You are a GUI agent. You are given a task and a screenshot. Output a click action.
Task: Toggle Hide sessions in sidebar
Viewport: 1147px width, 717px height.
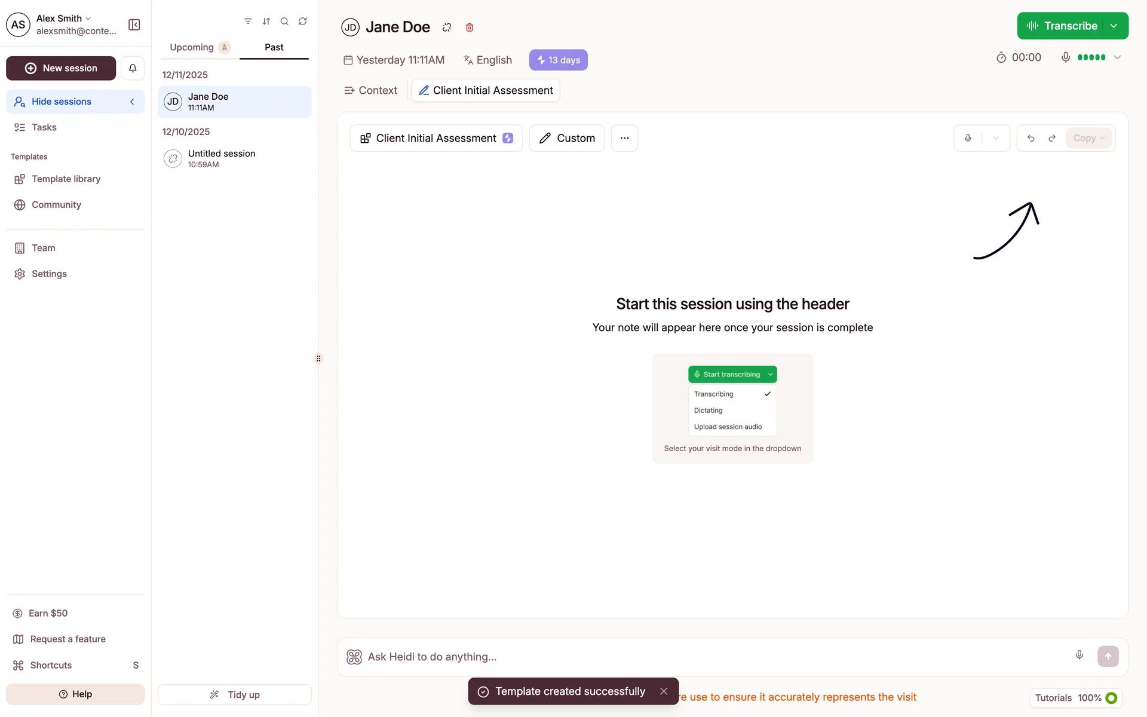(75, 102)
